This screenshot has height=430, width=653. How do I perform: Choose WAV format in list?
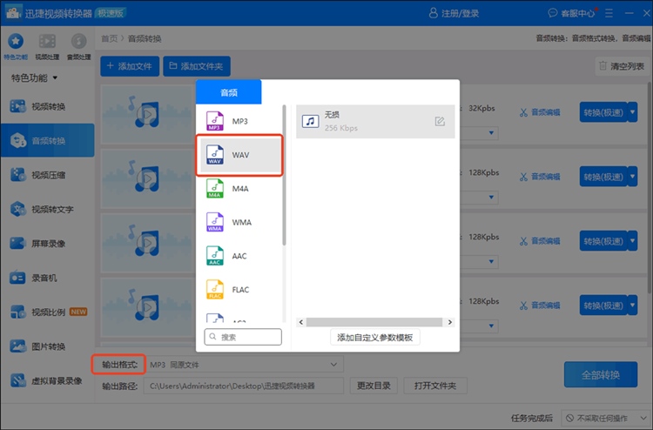(240, 155)
